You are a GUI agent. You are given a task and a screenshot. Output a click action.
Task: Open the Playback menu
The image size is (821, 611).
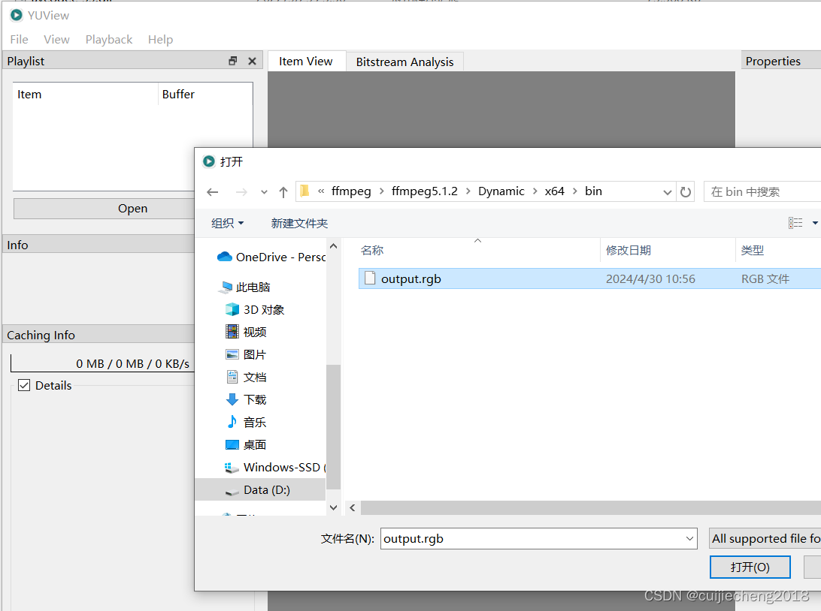point(109,40)
